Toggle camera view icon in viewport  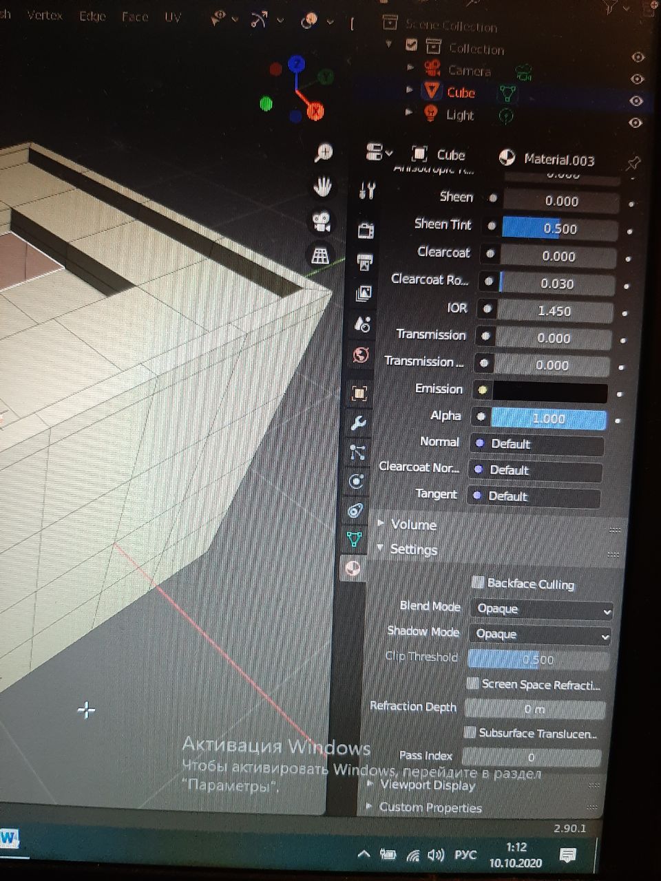pyautogui.click(x=321, y=221)
